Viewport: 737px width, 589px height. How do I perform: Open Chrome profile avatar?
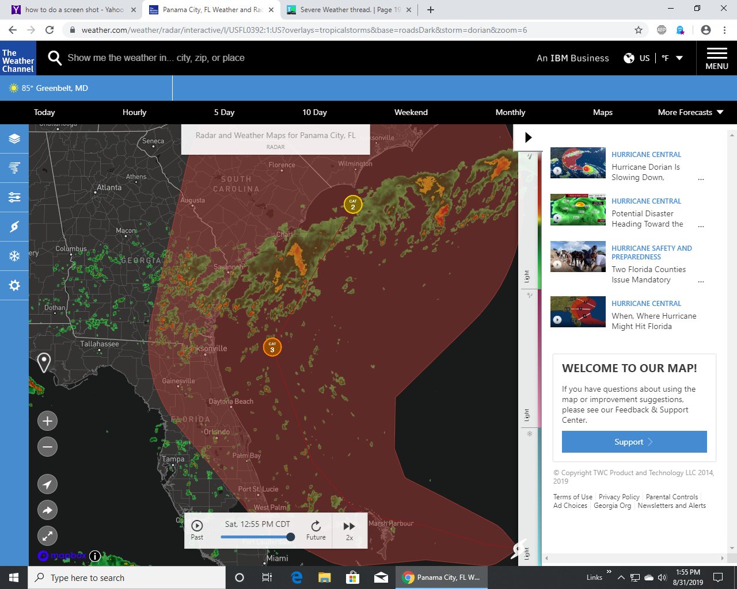(x=706, y=30)
